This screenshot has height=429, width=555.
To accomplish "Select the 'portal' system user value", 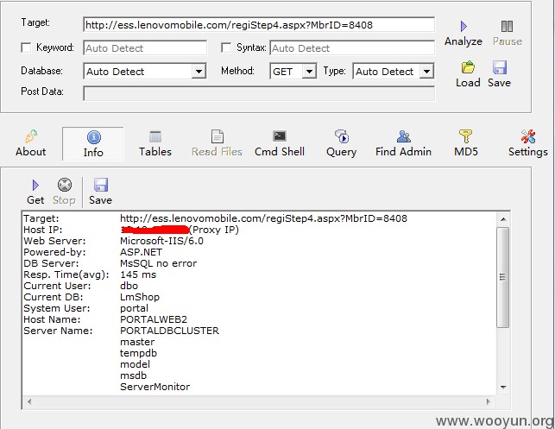I will point(134,309).
